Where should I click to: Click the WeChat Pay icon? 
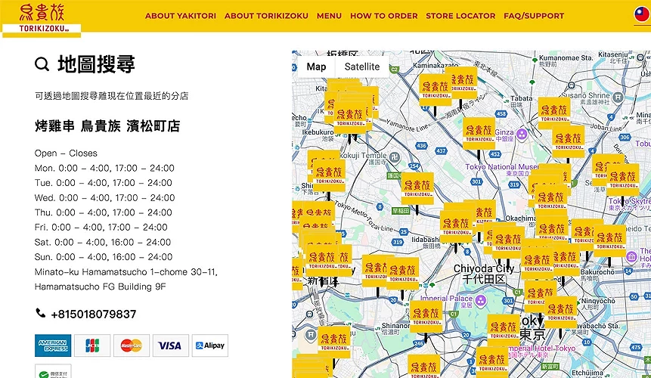53,372
